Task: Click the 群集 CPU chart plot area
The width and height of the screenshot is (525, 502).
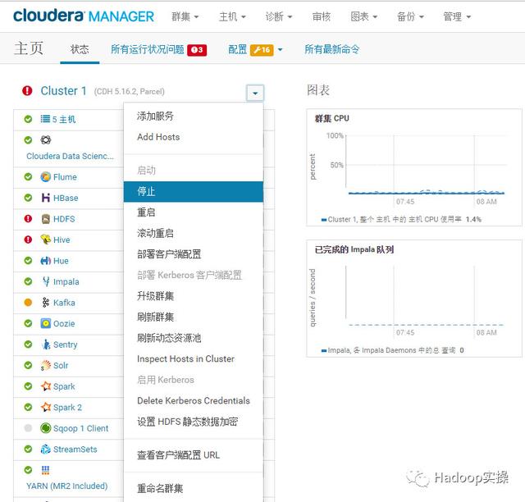Action: click(426, 165)
